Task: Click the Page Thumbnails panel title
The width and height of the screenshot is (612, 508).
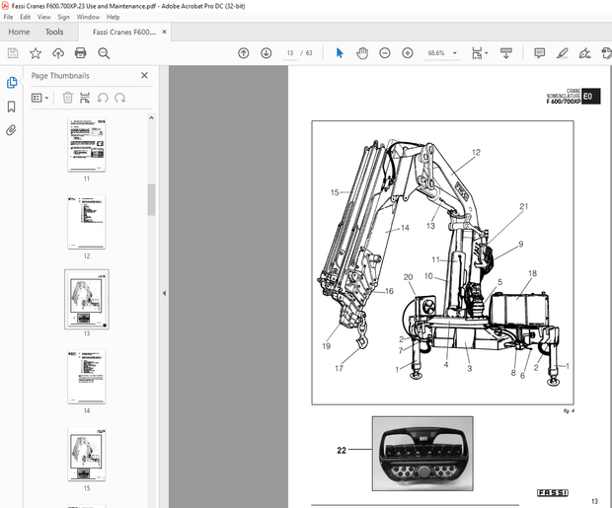Action: (60, 76)
